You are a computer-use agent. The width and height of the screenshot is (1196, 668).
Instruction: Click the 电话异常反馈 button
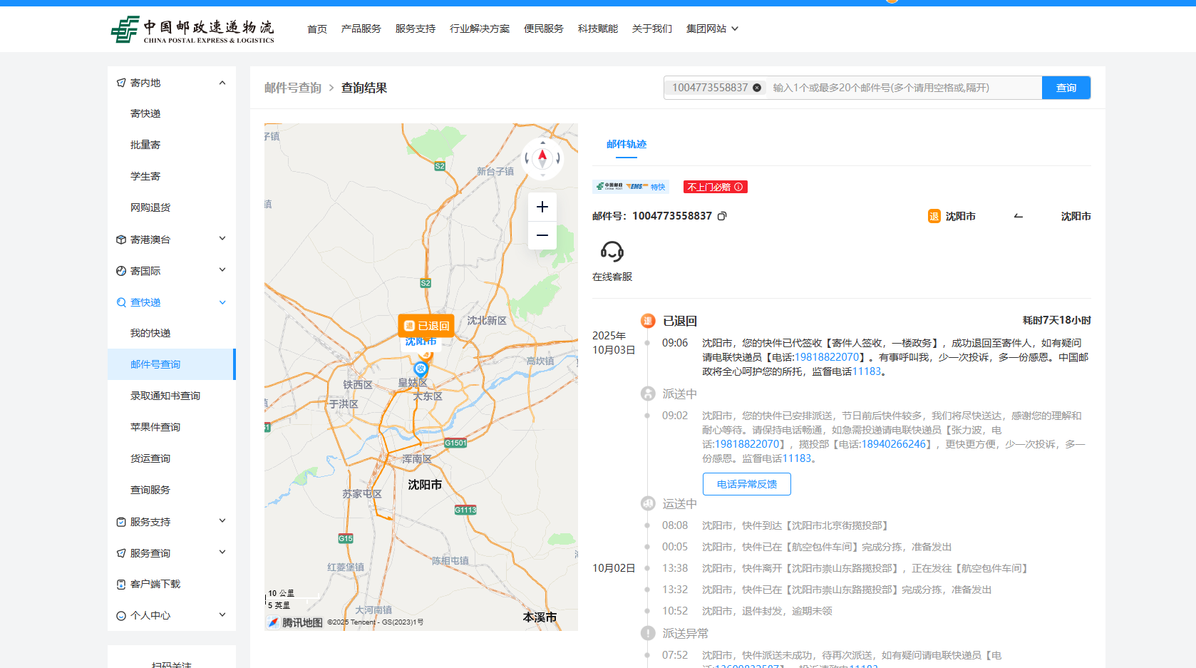click(x=746, y=484)
